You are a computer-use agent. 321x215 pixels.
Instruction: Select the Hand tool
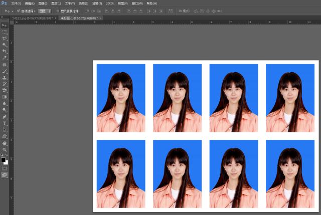click(5, 143)
